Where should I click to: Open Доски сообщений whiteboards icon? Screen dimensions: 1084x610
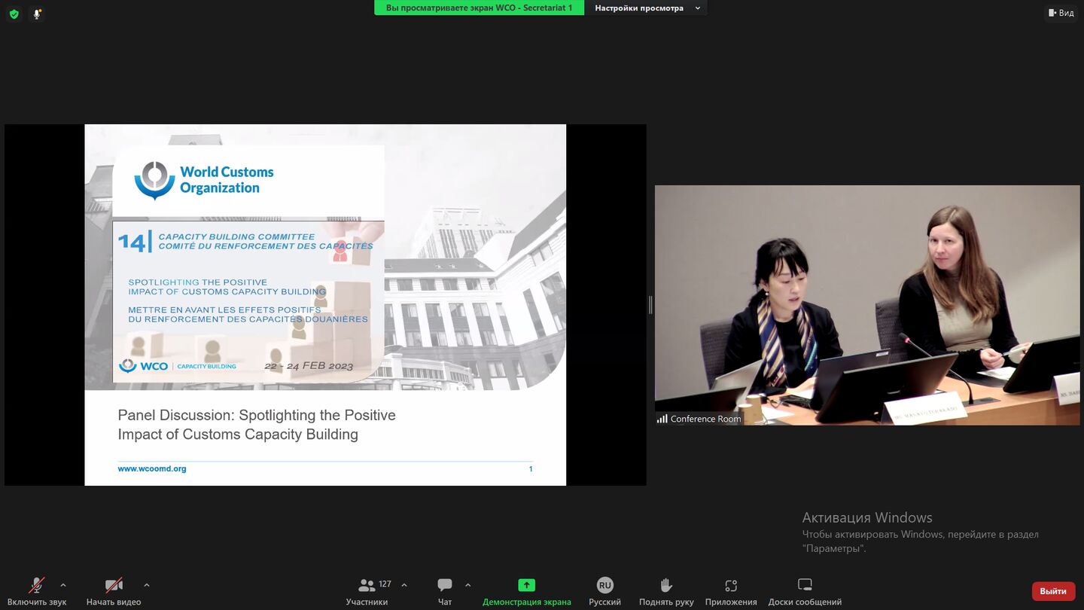(x=805, y=585)
